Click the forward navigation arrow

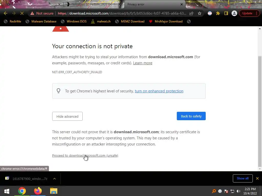(x=14, y=13)
